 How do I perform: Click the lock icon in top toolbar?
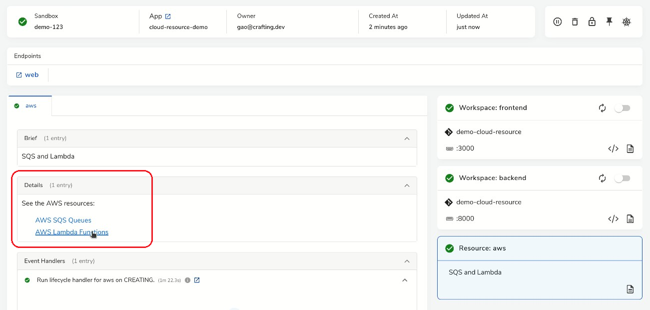(592, 21)
